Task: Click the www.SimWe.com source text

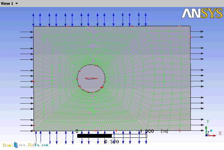Action: pos(33,145)
